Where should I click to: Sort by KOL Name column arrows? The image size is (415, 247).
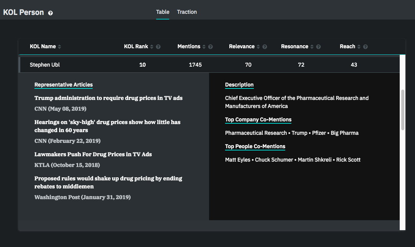[x=60, y=47]
